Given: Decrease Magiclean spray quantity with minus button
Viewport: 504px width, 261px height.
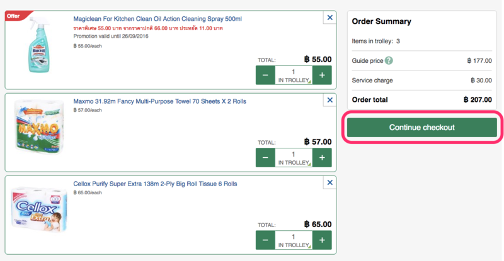Looking at the screenshot, I should click(x=265, y=75).
